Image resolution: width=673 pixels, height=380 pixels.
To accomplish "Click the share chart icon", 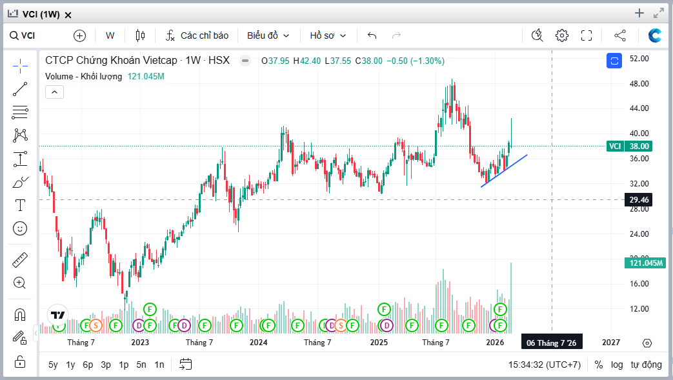I will pyautogui.click(x=620, y=35).
